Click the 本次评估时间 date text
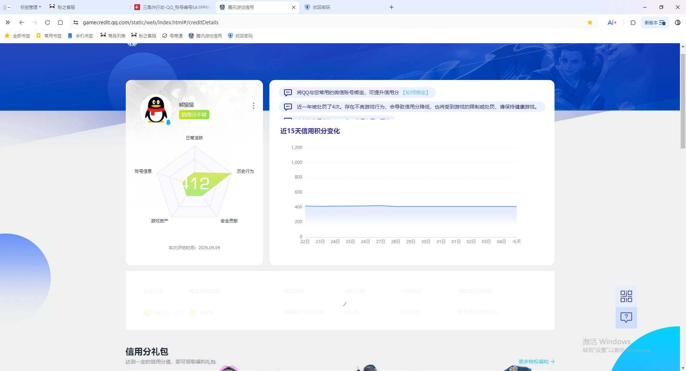686x371 pixels. pyautogui.click(x=194, y=248)
